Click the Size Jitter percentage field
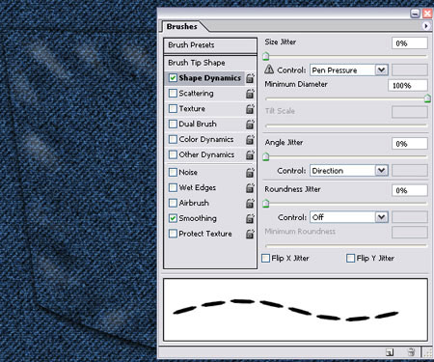The image size is (434, 362). [x=410, y=43]
